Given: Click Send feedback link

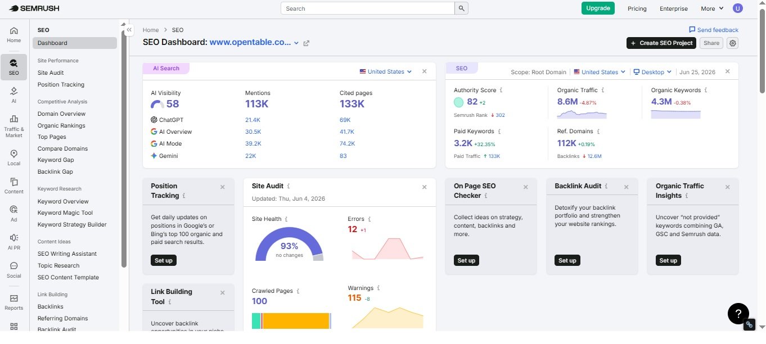Looking at the screenshot, I should [713, 30].
